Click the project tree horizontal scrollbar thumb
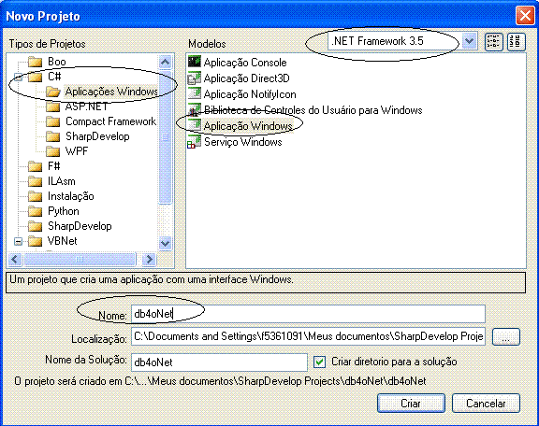 coord(80,259)
